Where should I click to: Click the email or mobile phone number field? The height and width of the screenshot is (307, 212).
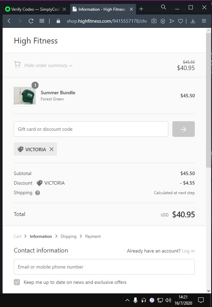[104, 267]
